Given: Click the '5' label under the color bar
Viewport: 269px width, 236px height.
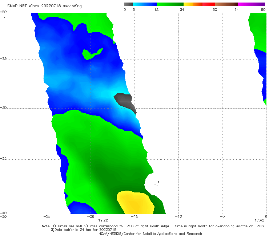Looking at the screenshot, I should tap(134, 9).
